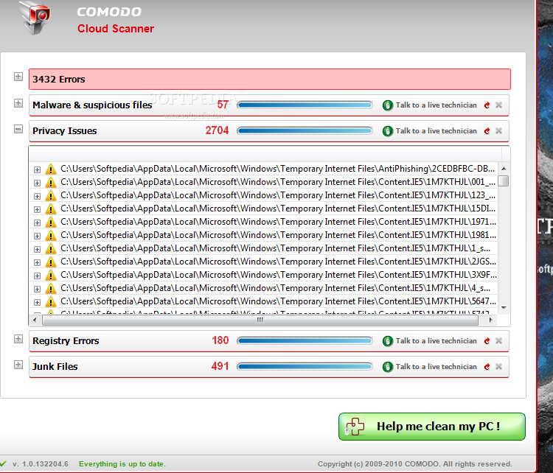Click the green update check mark icon
Viewport: 553px width, 473px height.
coord(3,463)
